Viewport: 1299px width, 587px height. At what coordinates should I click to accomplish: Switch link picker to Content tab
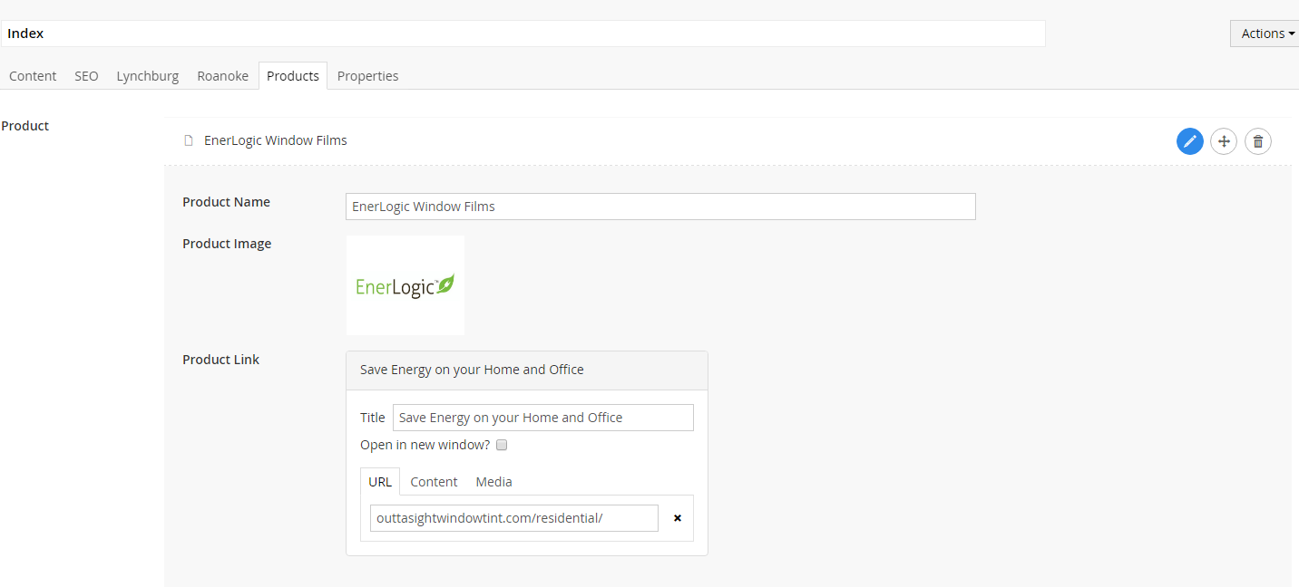click(x=434, y=482)
